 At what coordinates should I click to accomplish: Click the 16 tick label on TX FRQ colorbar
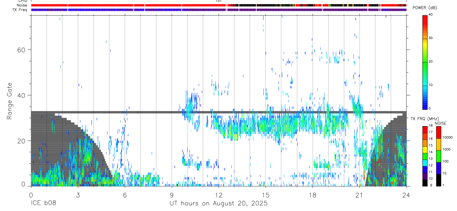click(x=431, y=139)
